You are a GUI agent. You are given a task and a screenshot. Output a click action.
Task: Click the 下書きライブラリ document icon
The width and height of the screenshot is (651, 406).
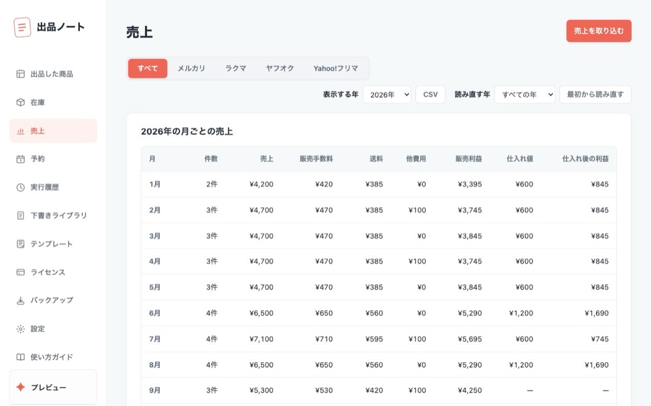click(x=20, y=216)
